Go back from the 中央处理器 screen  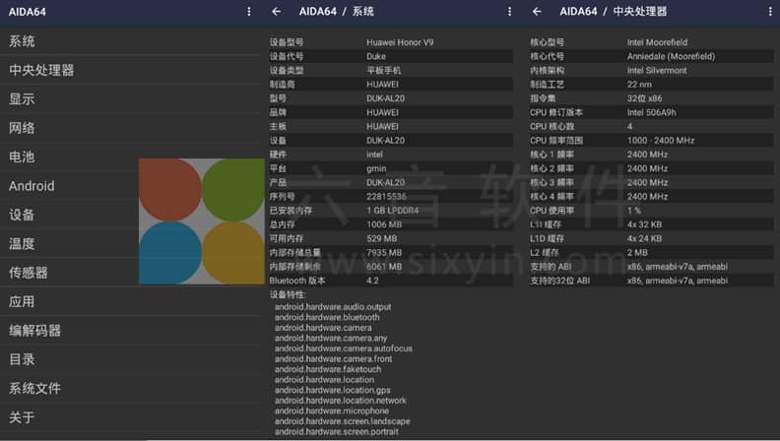(537, 12)
